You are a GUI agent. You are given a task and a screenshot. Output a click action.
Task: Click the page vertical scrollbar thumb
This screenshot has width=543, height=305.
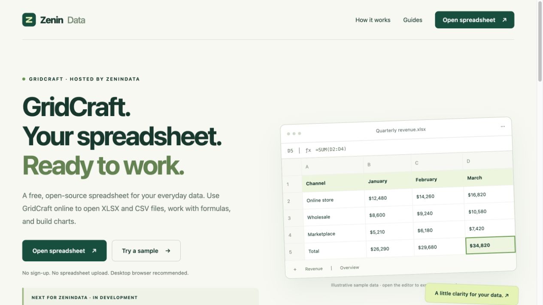click(540, 41)
